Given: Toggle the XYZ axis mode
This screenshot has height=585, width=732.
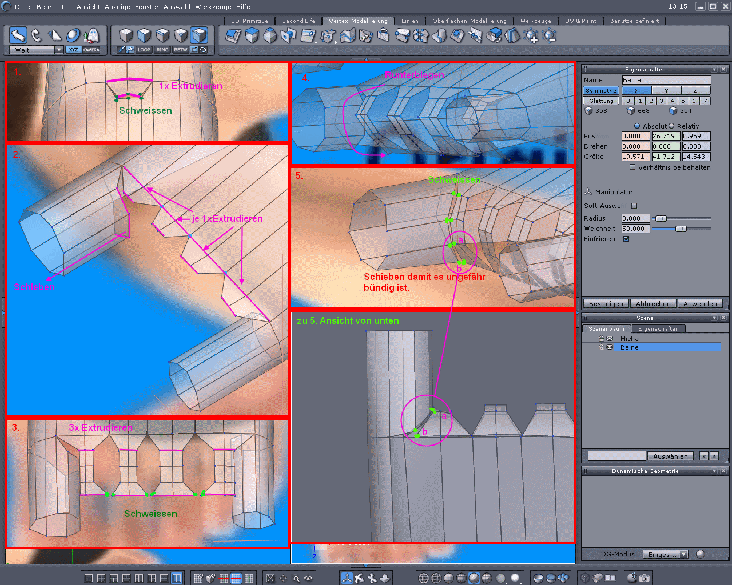Looking at the screenshot, I should (73, 50).
